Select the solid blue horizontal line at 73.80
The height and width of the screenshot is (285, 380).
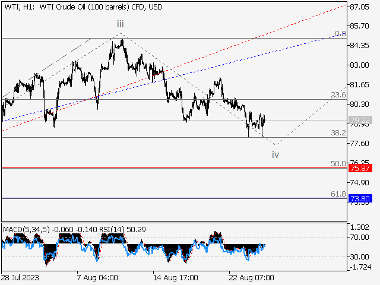pos(174,198)
